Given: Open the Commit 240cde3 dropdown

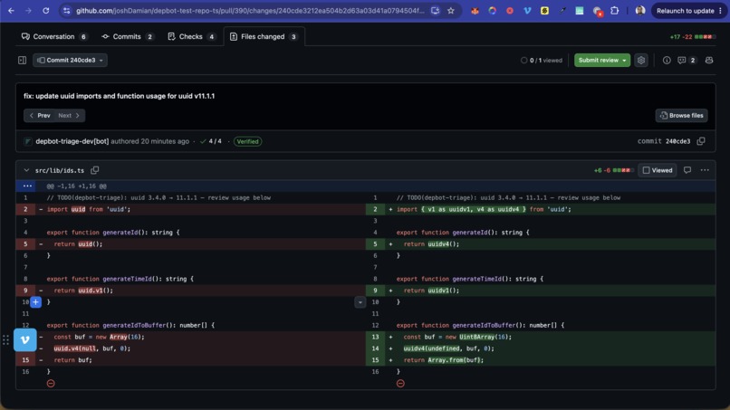Looking at the screenshot, I should point(70,60).
